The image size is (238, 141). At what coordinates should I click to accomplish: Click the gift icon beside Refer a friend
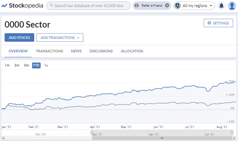coord(137,5)
